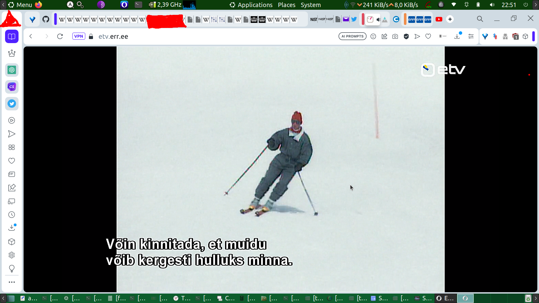This screenshot has width=539, height=303.
Task: Launch Firefox from the top panel
Action: 38,5
